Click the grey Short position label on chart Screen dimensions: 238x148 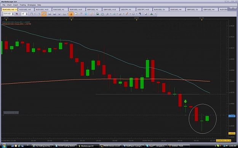[11, 113]
